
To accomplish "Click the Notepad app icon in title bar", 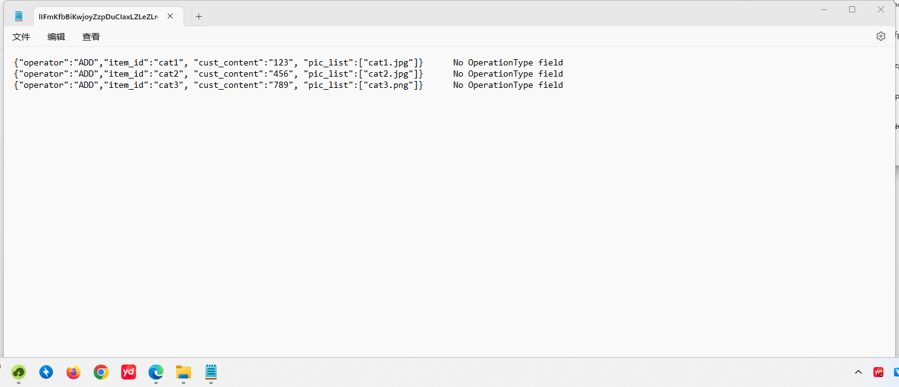I will click(19, 16).
